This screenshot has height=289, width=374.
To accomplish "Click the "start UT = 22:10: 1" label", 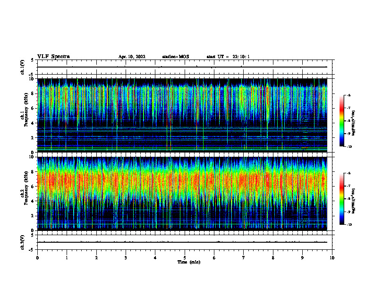I will pos(228,57).
